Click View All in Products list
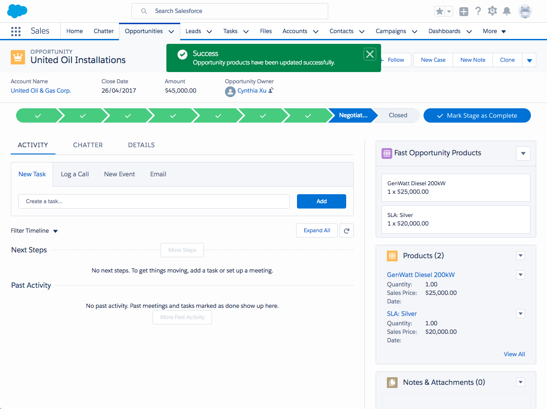The height and width of the screenshot is (409, 547). [x=514, y=354]
